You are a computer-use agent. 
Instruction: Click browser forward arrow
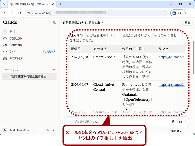click(x=12, y=13)
